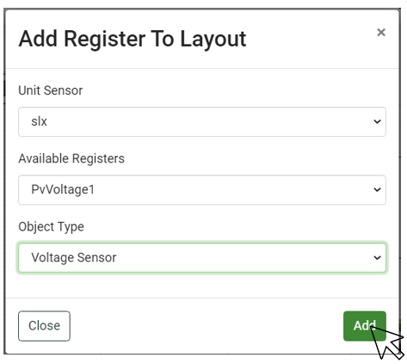Click the chevron arrow beside Voltage Sensor
The height and width of the screenshot is (364, 407).
(377, 257)
